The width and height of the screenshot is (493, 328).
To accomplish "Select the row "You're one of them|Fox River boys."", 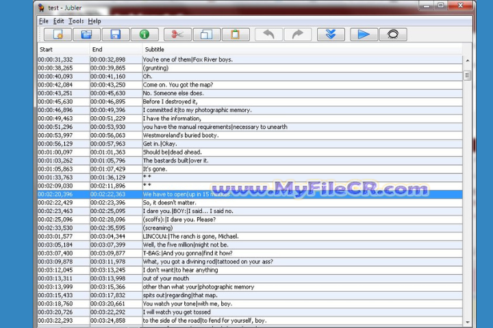I will point(250,59).
